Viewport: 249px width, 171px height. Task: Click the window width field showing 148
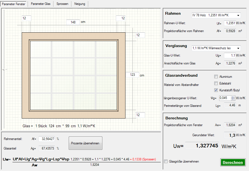tap(73, 22)
